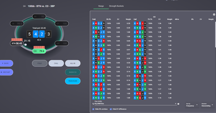Select the blue 2 board card
Viewport: 216px width, 113px height.
[42, 34]
